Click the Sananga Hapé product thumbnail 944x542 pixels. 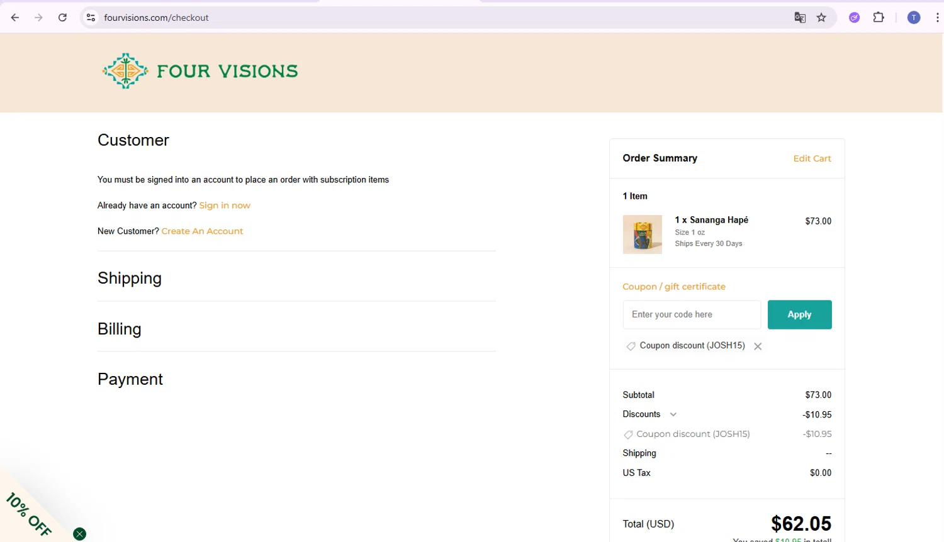(x=642, y=235)
